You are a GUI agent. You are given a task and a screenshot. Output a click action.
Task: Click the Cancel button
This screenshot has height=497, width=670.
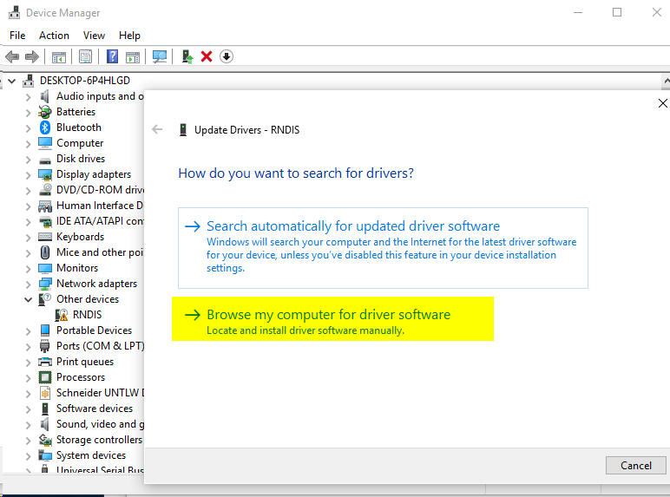tap(636, 466)
